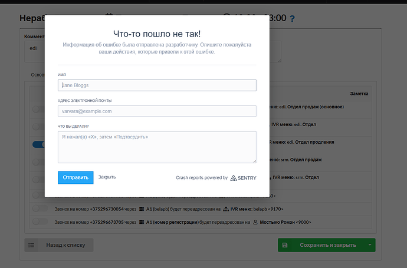
Task: Click the IVR menu icon before belapb <9170>
Action: [226, 209]
